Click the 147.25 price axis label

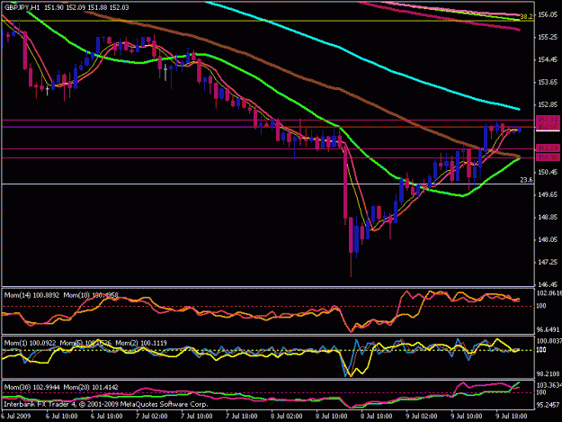[x=549, y=263]
